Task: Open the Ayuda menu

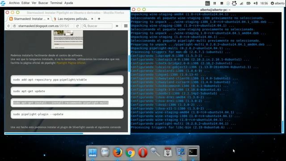Action: pyautogui.click(x=68, y=3)
